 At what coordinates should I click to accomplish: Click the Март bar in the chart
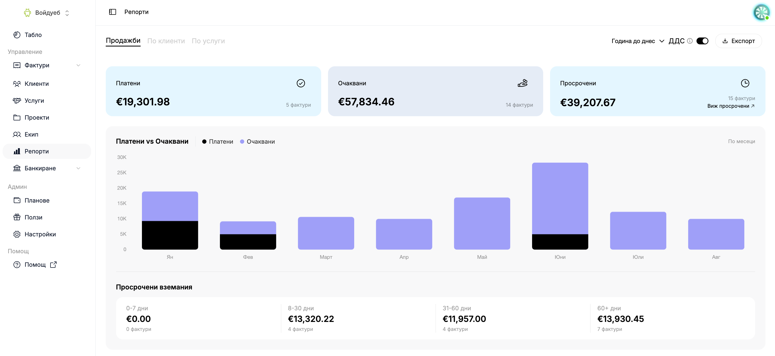click(326, 233)
